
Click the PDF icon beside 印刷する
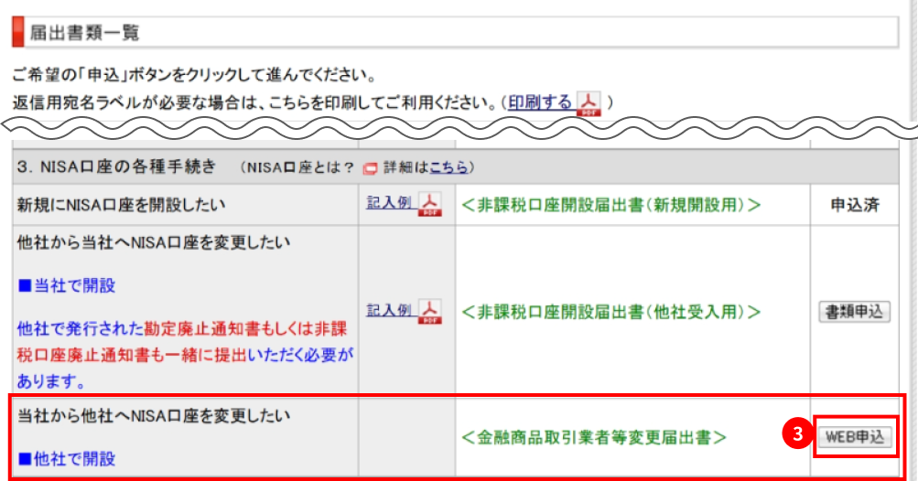(588, 102)
